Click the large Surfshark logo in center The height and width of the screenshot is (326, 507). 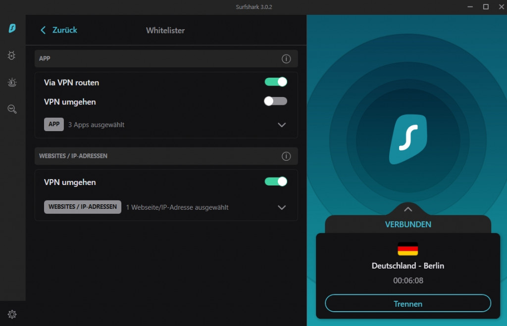coord(408,139)
